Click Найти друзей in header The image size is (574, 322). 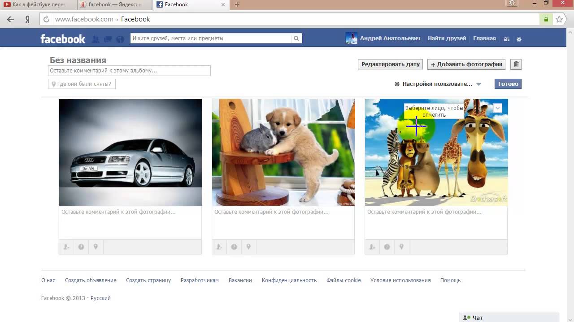pyautogui.click(x=447, y=38)
